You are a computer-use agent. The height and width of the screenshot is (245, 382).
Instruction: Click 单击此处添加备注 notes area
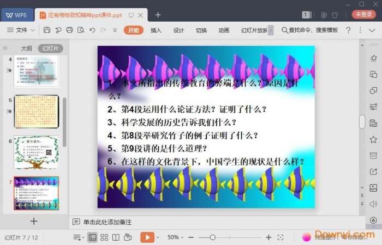pos(108,222)
